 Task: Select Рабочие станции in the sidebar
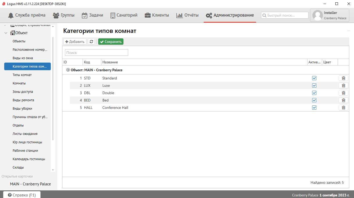pyautogui.click(x=25, y=151)
